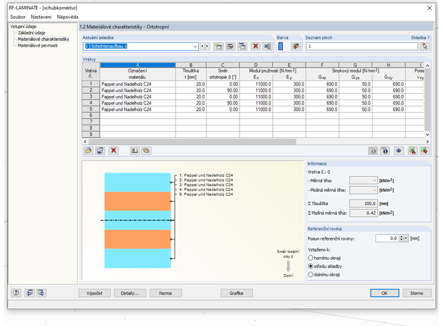Click the blue Barva color swatch
Screen dimensions: 443x326
(280, 46)
